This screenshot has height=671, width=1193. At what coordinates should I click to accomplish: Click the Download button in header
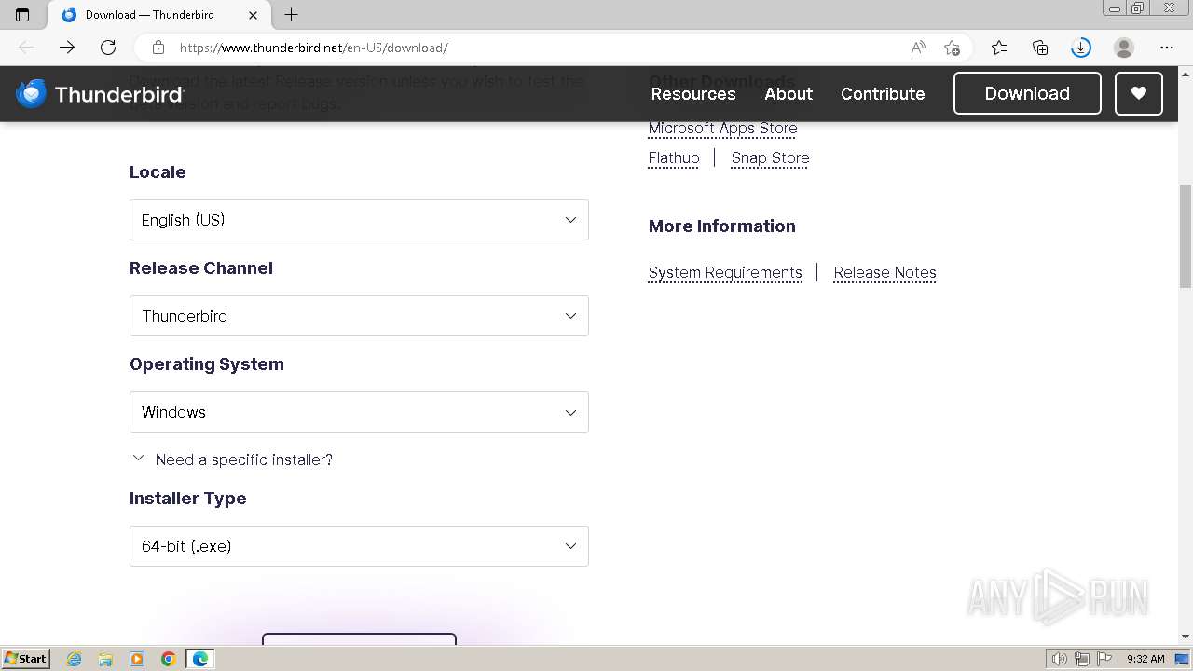(1027, 93)
